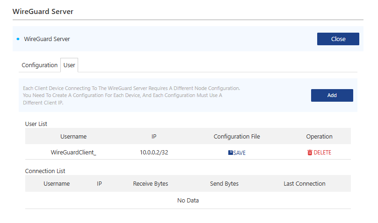
Task: Click the 10.0.0.2/32 IP address cell
Action: tap(154, 152)
